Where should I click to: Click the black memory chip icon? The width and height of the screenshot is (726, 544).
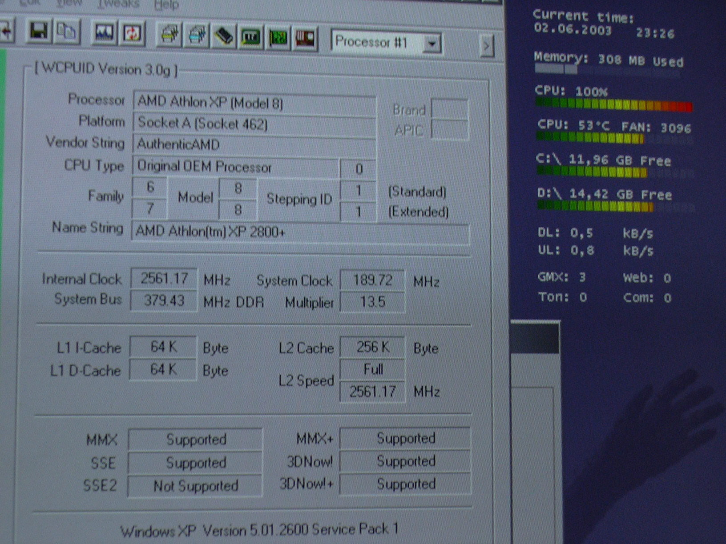click(x=224, y=36)
